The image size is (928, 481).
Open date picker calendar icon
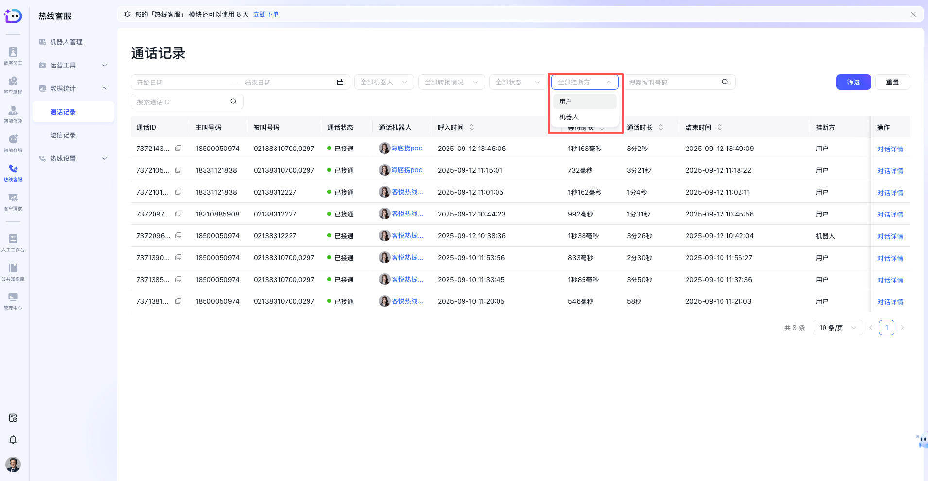pos(340,83)
